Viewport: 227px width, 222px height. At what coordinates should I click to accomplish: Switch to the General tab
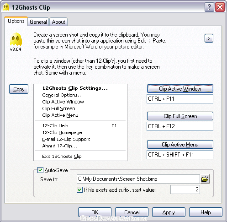point(38,22)
